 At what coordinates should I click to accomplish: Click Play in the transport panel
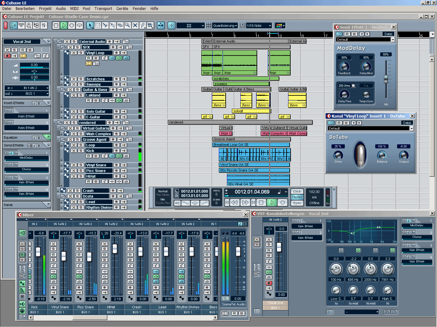click(272, 203)
